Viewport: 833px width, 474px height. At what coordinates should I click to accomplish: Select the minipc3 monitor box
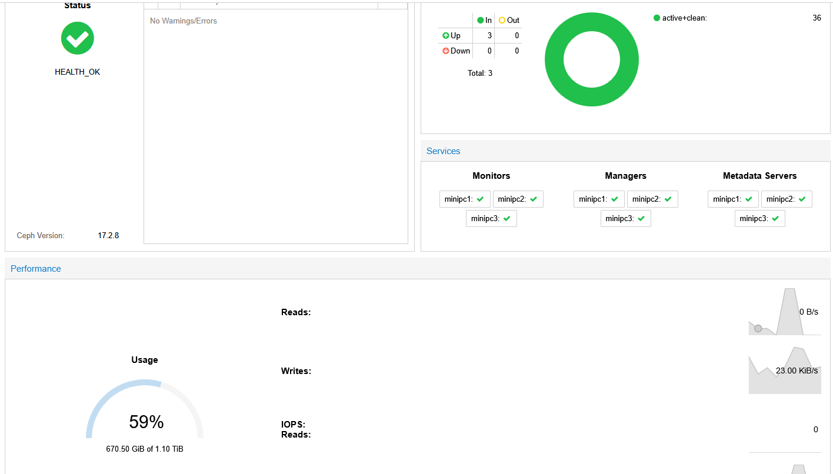[491, 219]
